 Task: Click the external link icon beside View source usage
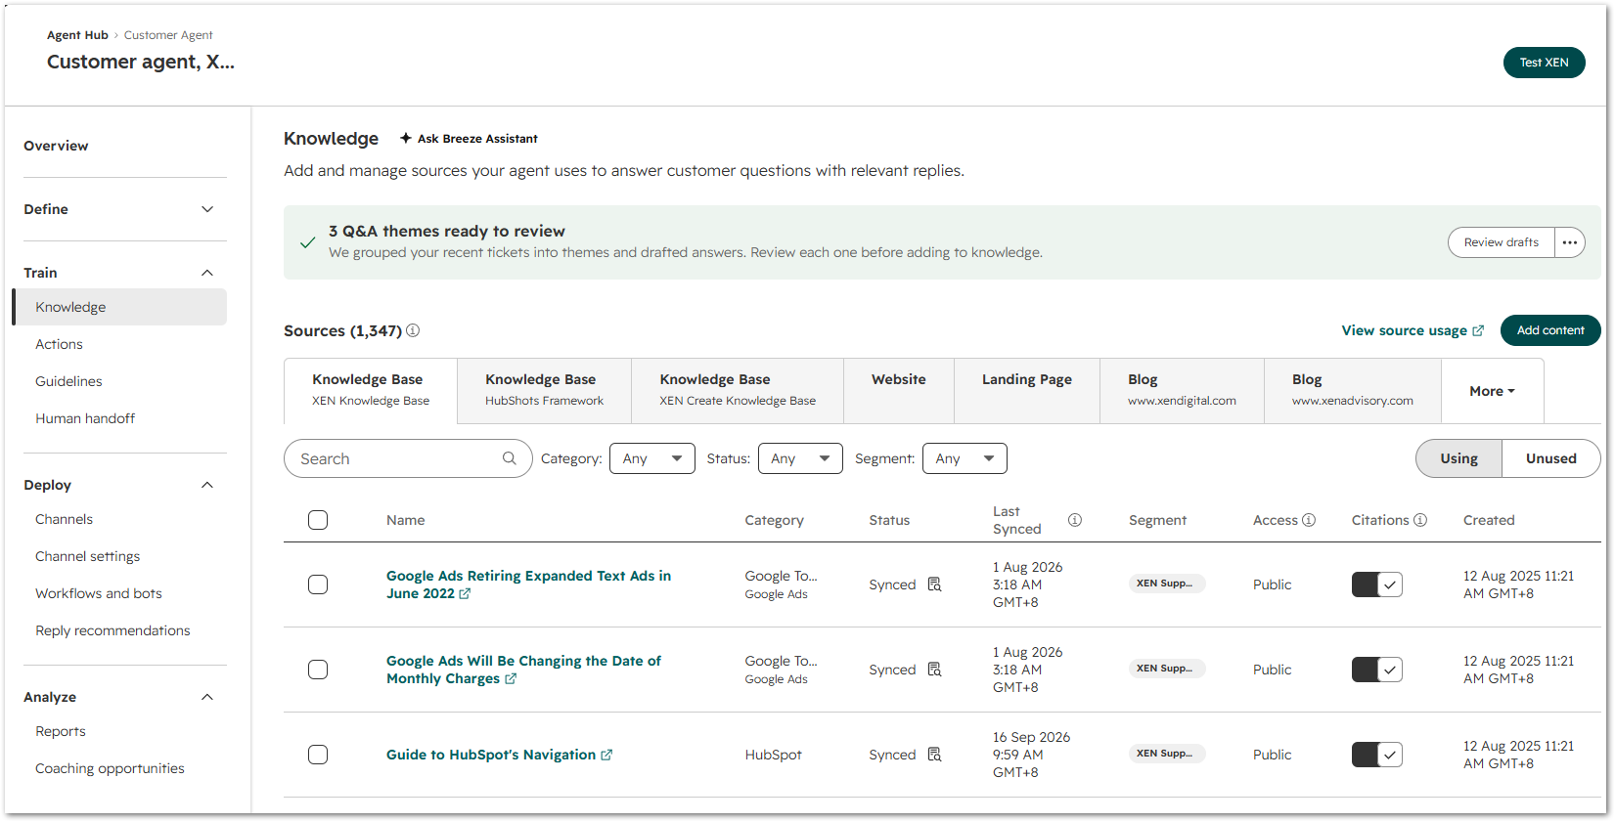[x=1478, y=330]
